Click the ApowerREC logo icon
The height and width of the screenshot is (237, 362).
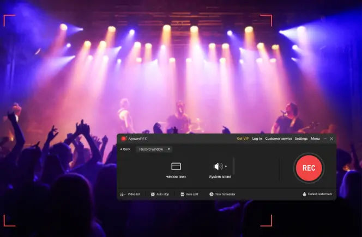(124, 139)
